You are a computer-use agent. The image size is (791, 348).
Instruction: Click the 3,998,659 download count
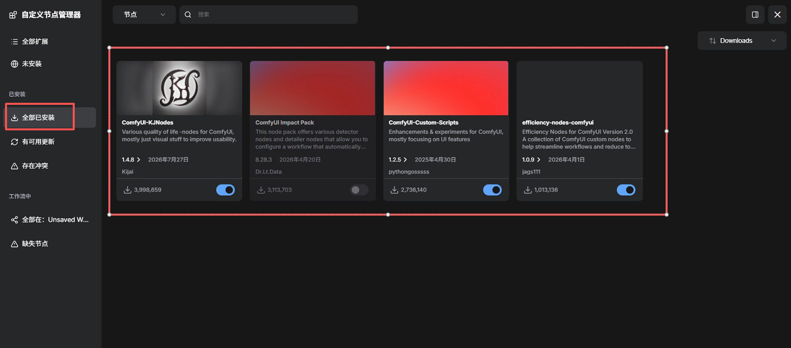(x=147, y=190)
